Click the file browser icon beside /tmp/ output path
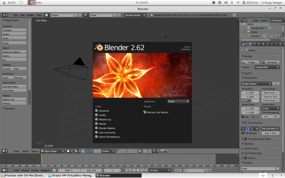 coord(278,168)
